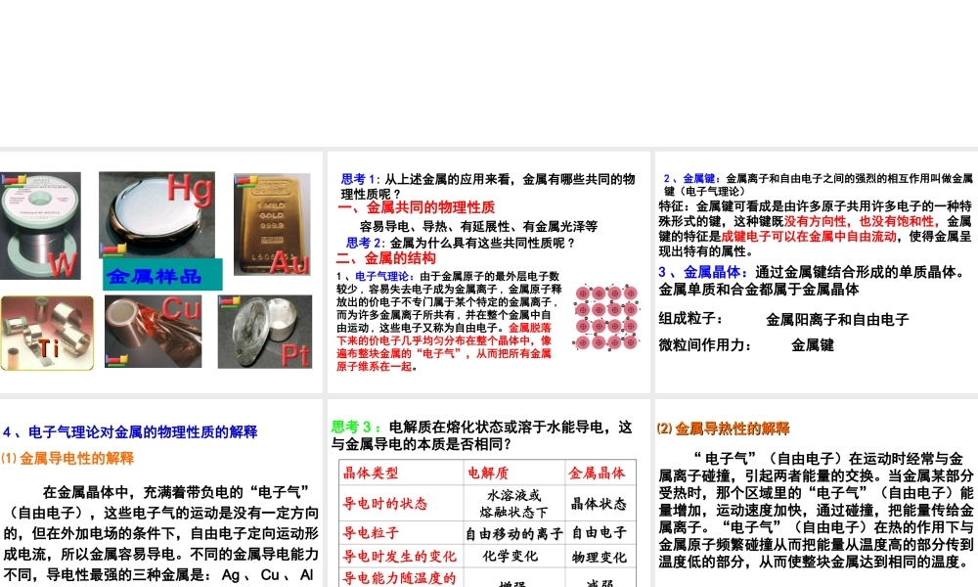The width and height of the screenshot is (978, 587).
Task: Click the line '容易导电、导热、有延展性、有金属光泽等'
Action: pos(478,226)
